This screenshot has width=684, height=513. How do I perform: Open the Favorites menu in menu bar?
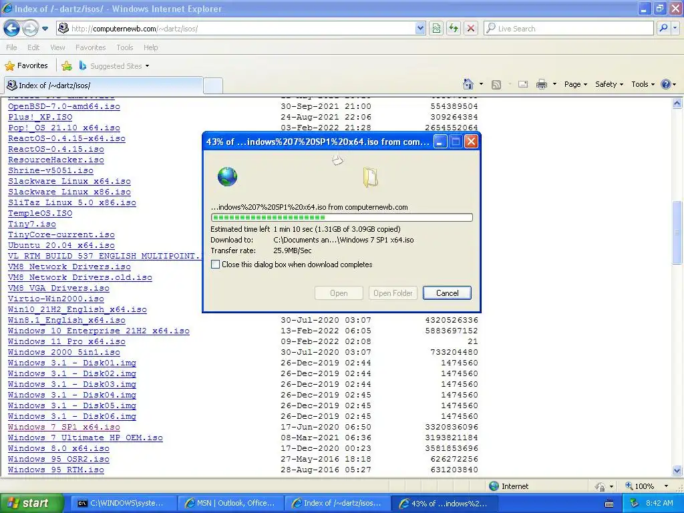click(90, 47)
